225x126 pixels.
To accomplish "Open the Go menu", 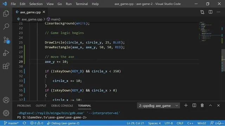I will coord(60,4).
